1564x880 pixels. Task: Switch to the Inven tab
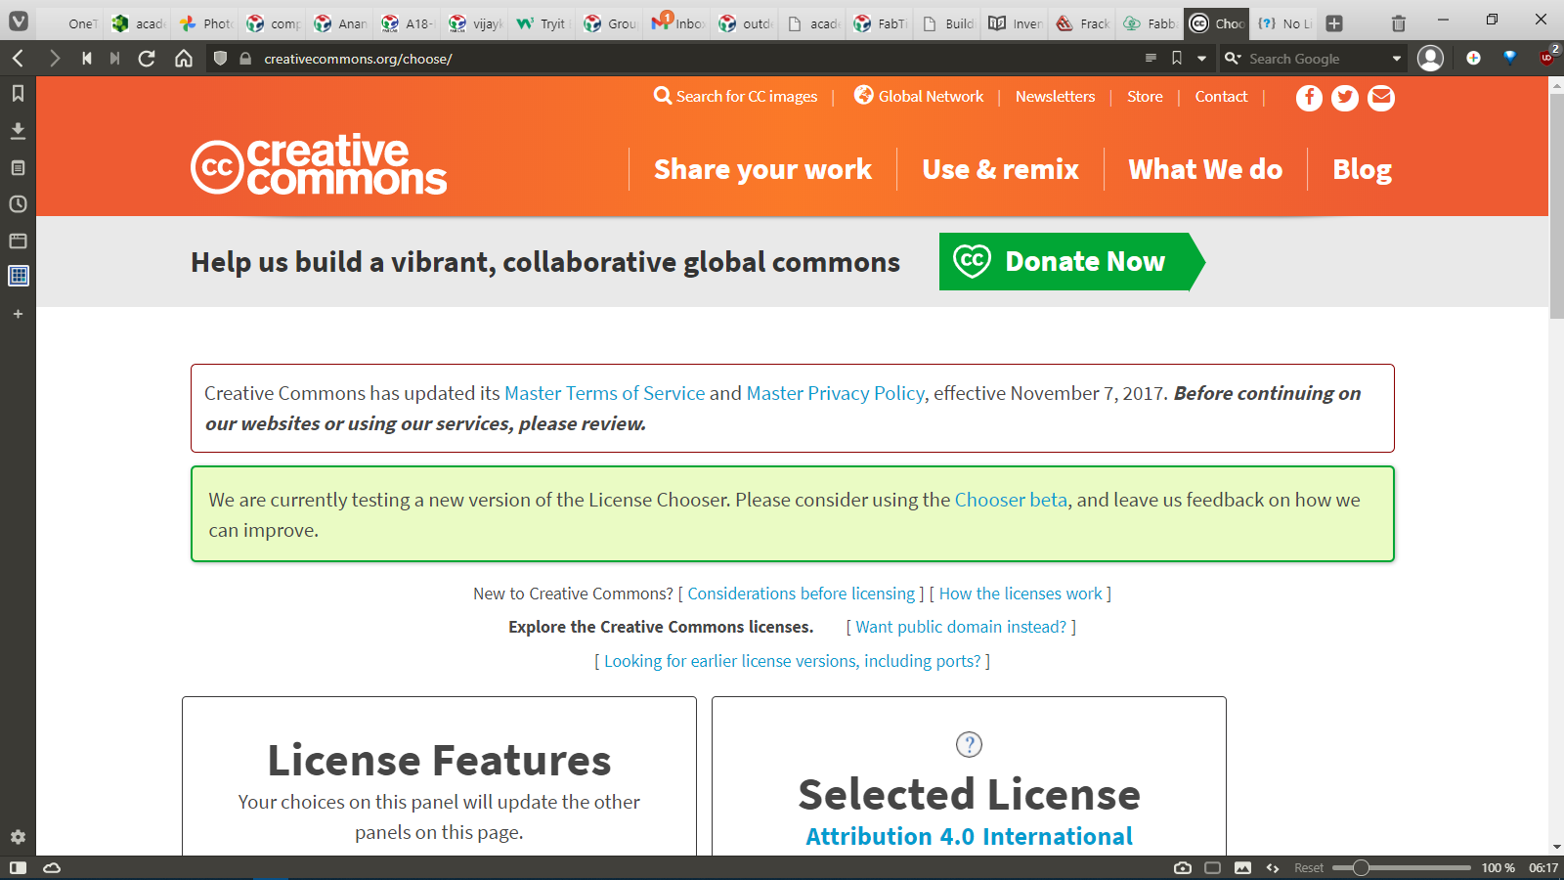click(1015, 23)
